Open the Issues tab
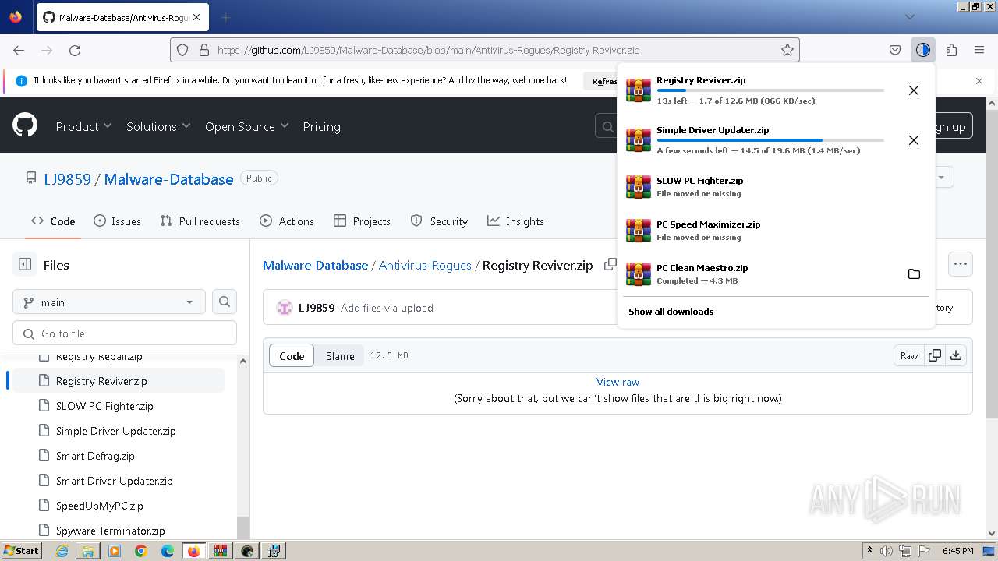The width and height of the screenshot is (998, 561). tap(117, 221)
